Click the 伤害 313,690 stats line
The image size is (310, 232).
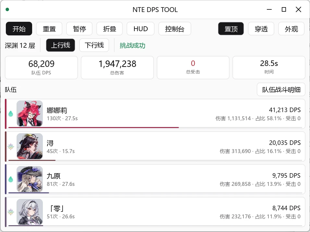point(260,151)
